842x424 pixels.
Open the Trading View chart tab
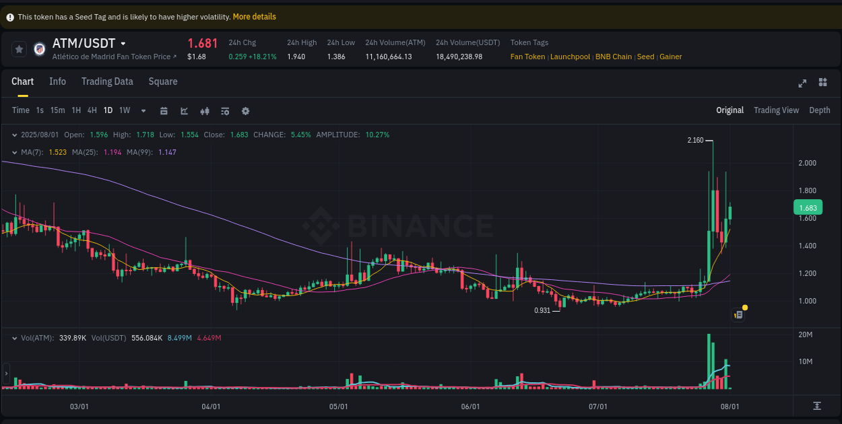pos(776,110)
